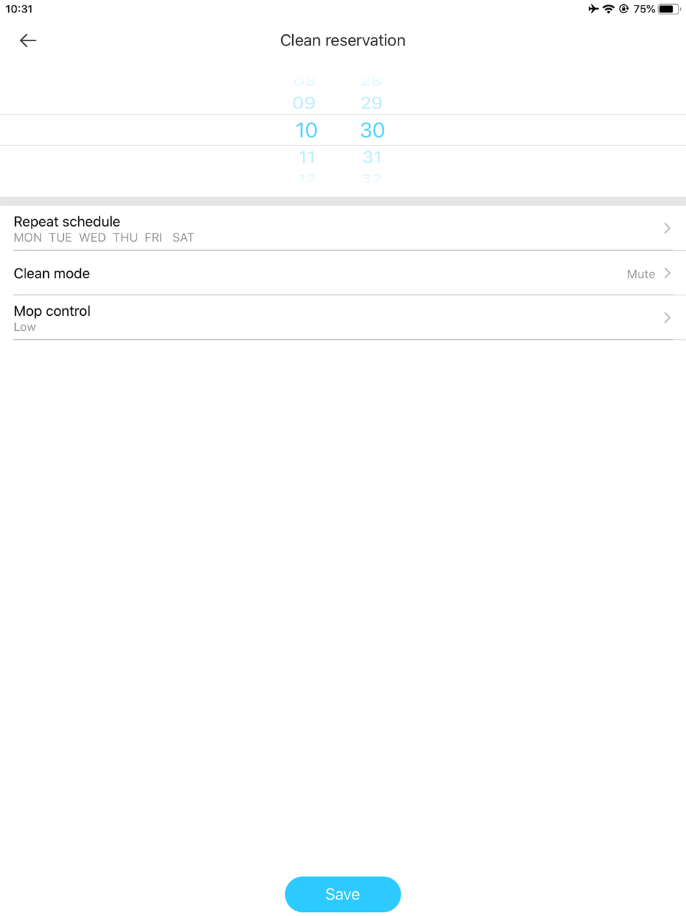The width and height of the screenshot is (686, 916).
Task: Open the Mop control chevron
Action: pos(667,317)
